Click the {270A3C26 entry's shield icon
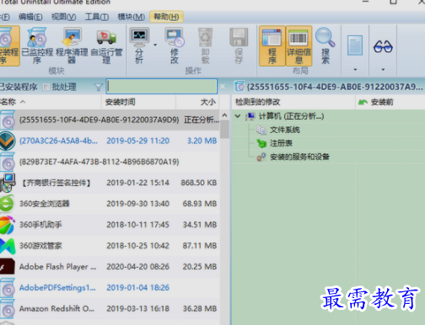The height and width of the screenshot is (325, 425). [x=8, y=141]
